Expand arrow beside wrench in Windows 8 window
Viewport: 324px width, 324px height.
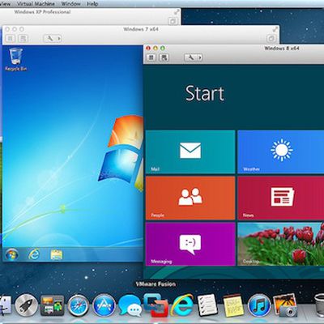coord(200,58)
